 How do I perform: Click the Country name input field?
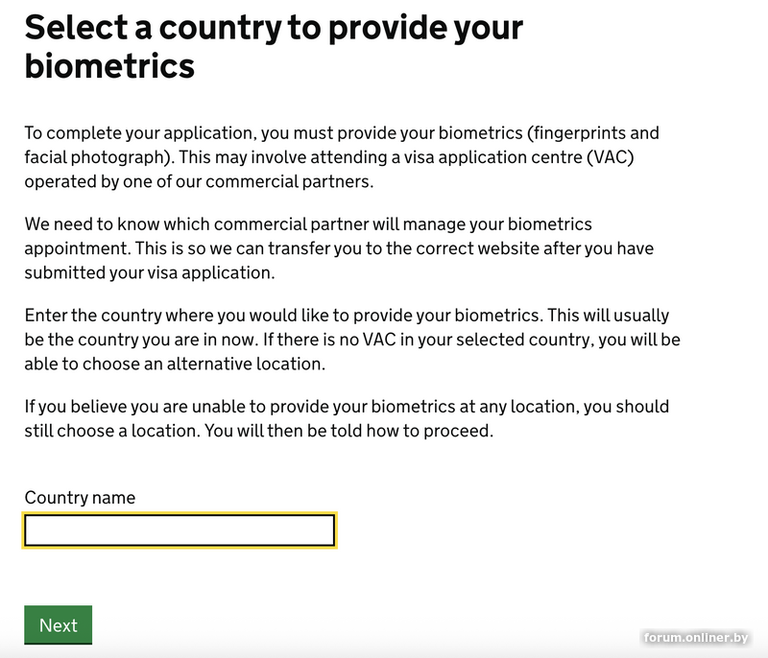click(180, 530)
